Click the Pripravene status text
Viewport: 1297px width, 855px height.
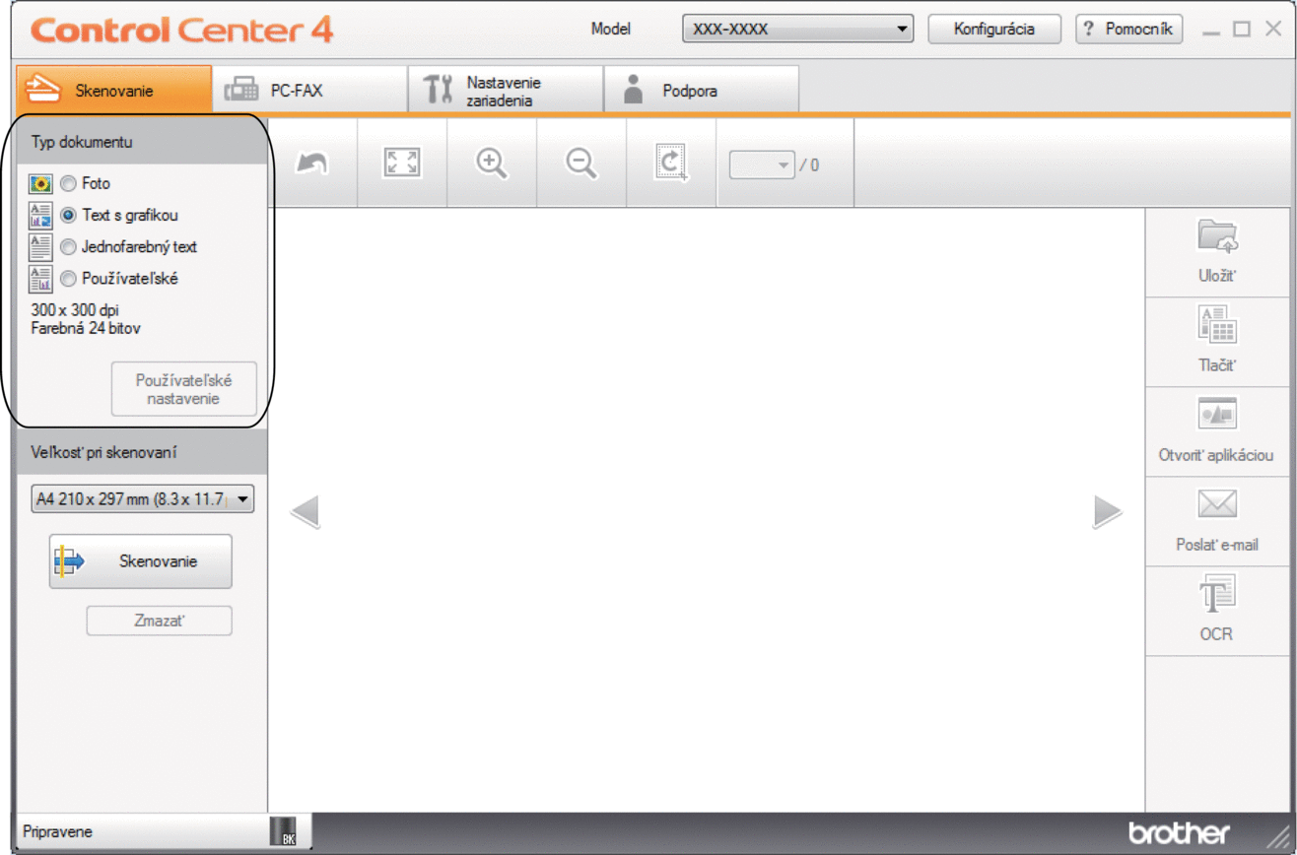pos(58,831)
